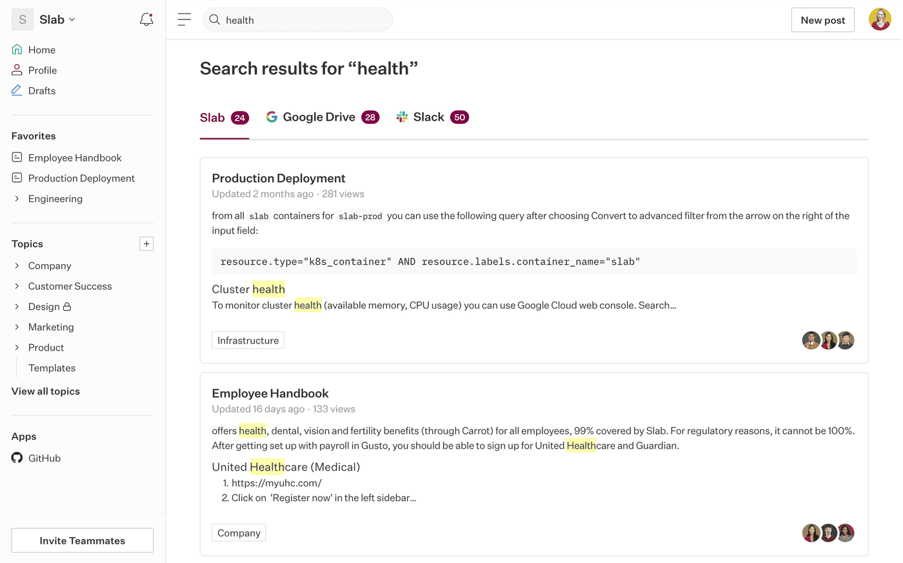Expand the Product topic in the sidebar
The image size is (903, 563).
click(x=17, y=347)
